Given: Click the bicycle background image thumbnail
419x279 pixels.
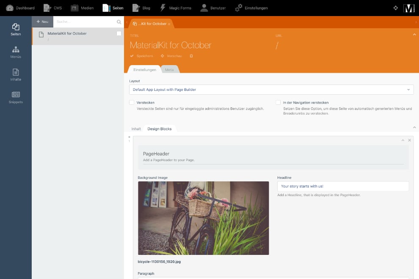Looking at the screenshot, I should (x=203, y=218).
